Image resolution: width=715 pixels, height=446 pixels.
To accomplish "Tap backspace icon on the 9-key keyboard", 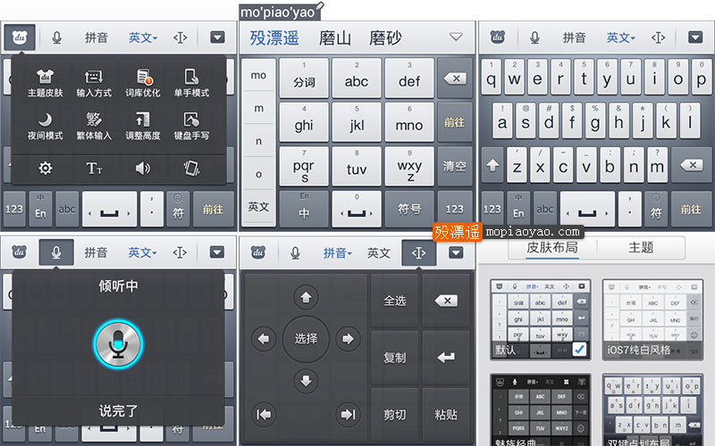I will click(x=455, y=78).
